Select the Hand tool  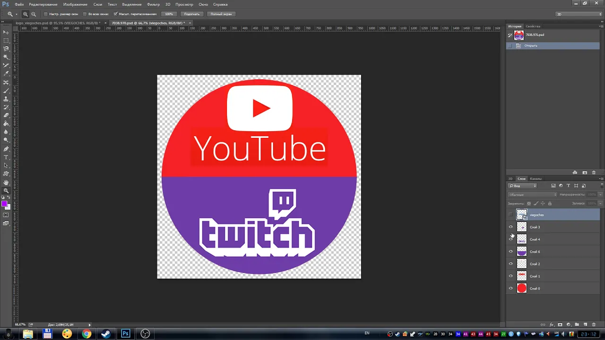(6, 182)
